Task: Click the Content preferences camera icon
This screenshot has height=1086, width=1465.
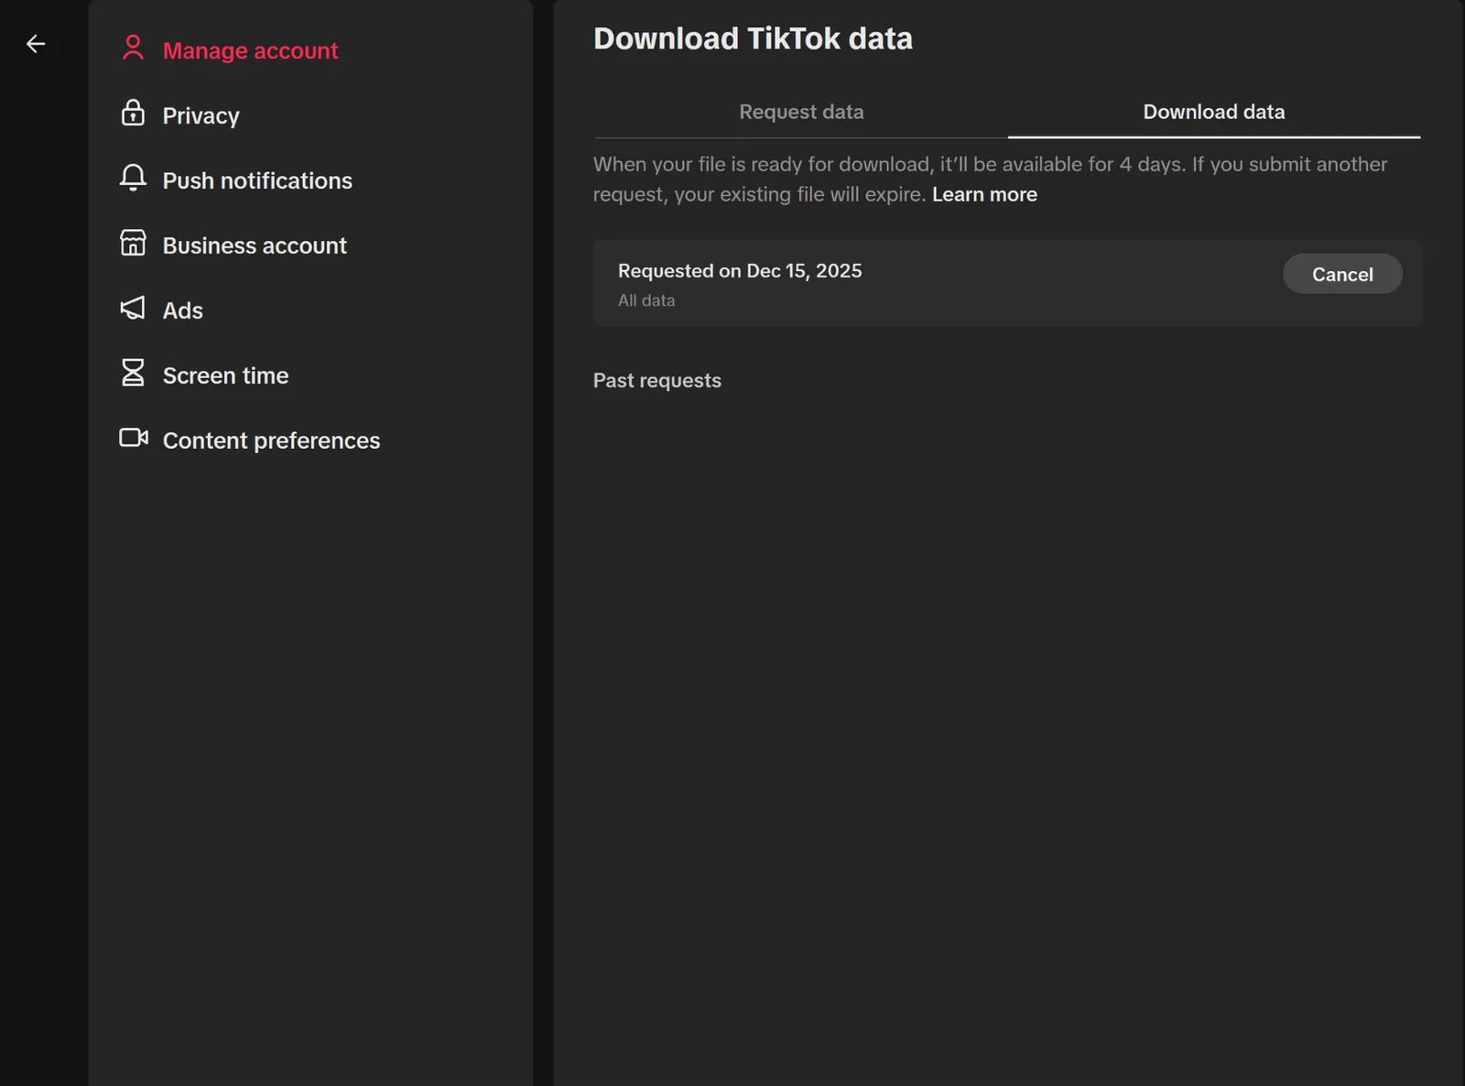Action: 134,439
